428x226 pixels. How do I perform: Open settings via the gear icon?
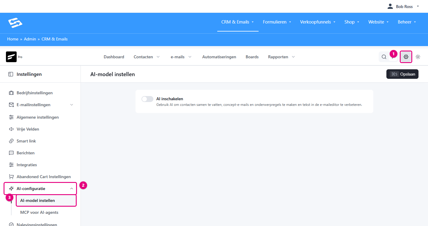pos(406,57)
